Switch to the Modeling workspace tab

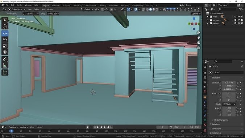pos(56,5)
